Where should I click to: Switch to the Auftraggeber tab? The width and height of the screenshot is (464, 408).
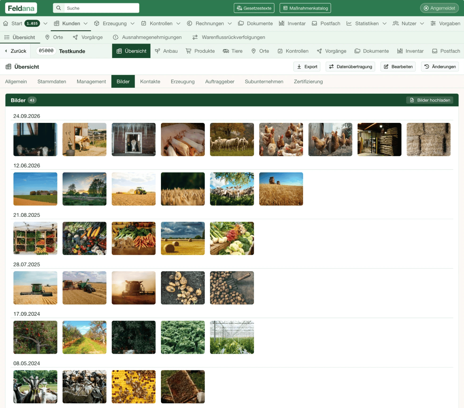point(220,82)
